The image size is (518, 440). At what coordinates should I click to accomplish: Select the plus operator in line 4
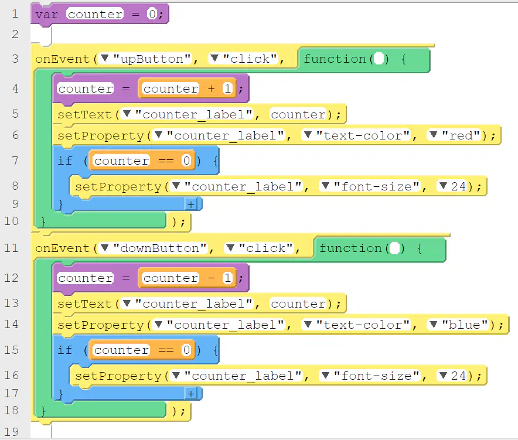pyautogui.click(x=211, y=88)
